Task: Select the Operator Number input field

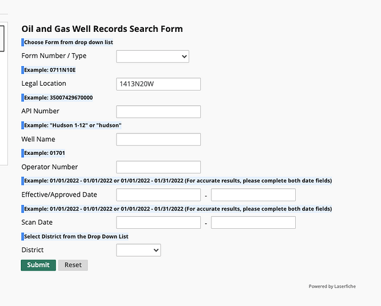Action: click(158, 167)
